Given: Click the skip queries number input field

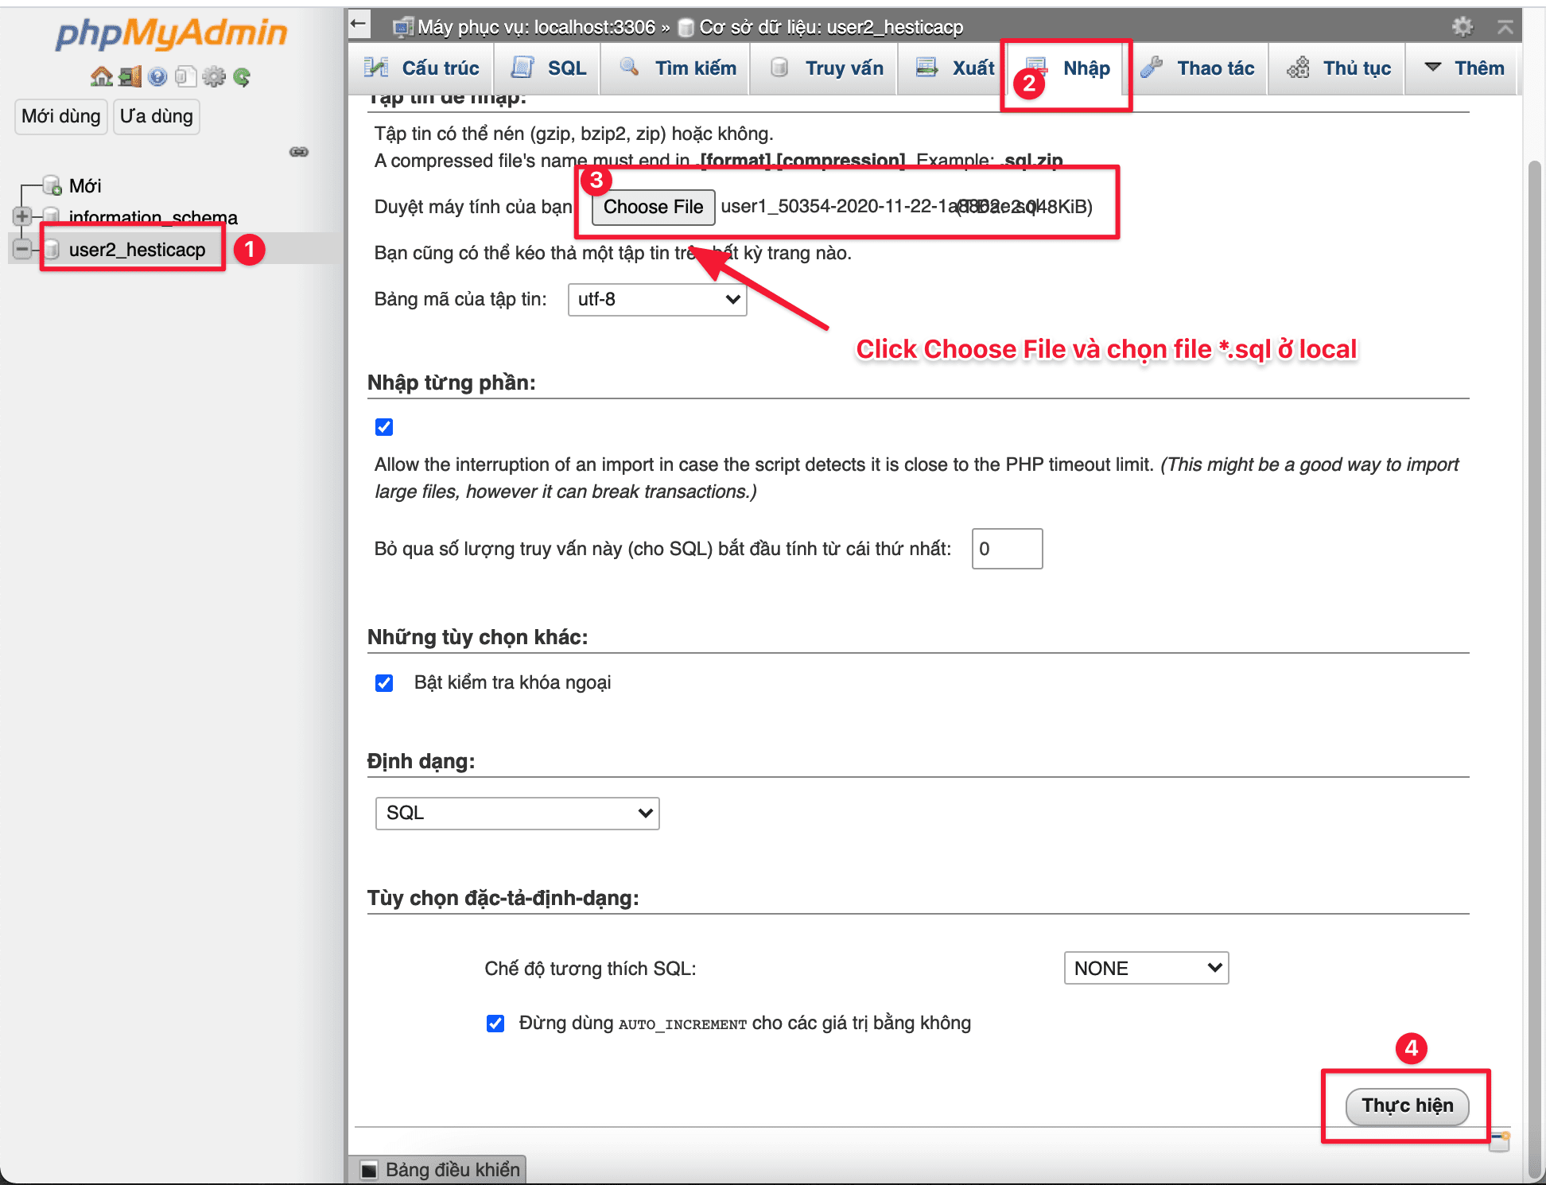Looking at the screenshot, I should (x=1006, y=549).
